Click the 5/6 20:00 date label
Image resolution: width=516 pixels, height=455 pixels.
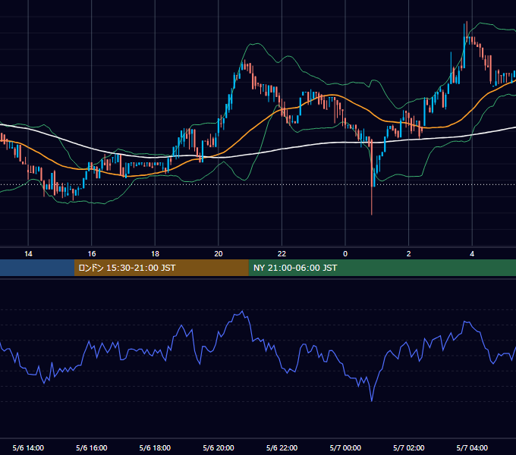coord(219,447)
